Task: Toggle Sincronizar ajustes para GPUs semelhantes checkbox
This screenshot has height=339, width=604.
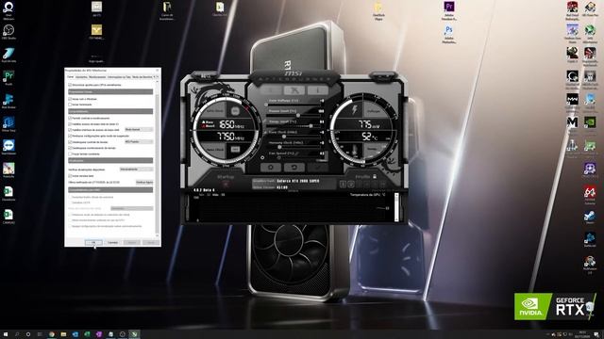Action: [70, 85]
